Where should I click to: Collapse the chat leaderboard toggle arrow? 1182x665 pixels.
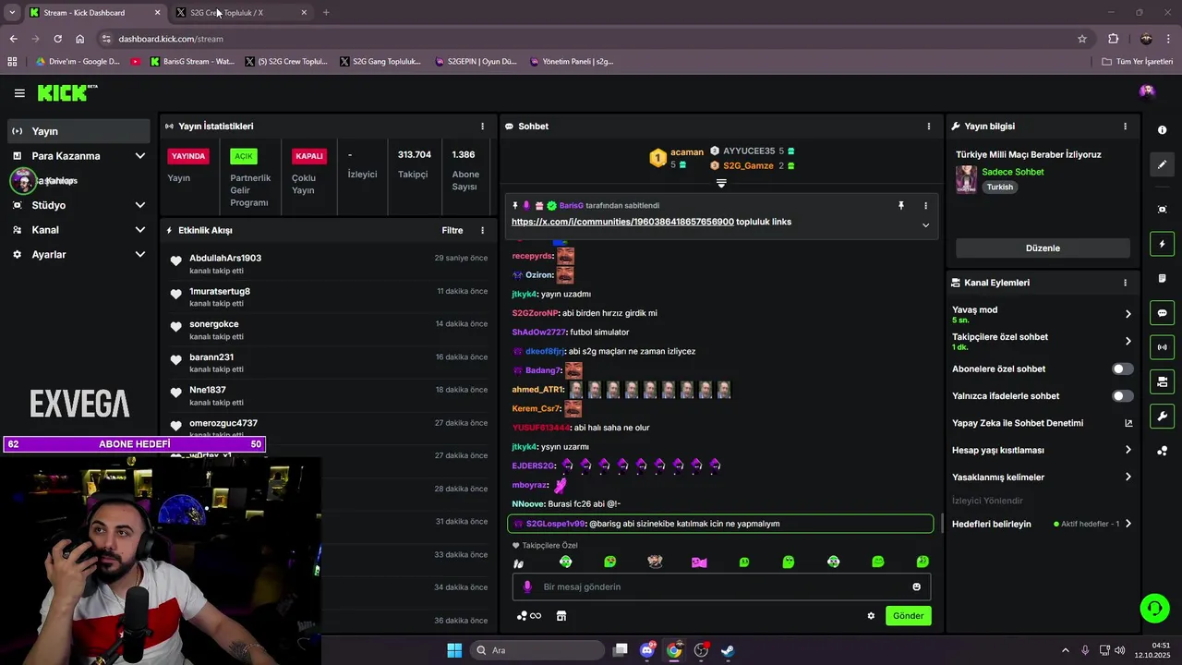721,183
